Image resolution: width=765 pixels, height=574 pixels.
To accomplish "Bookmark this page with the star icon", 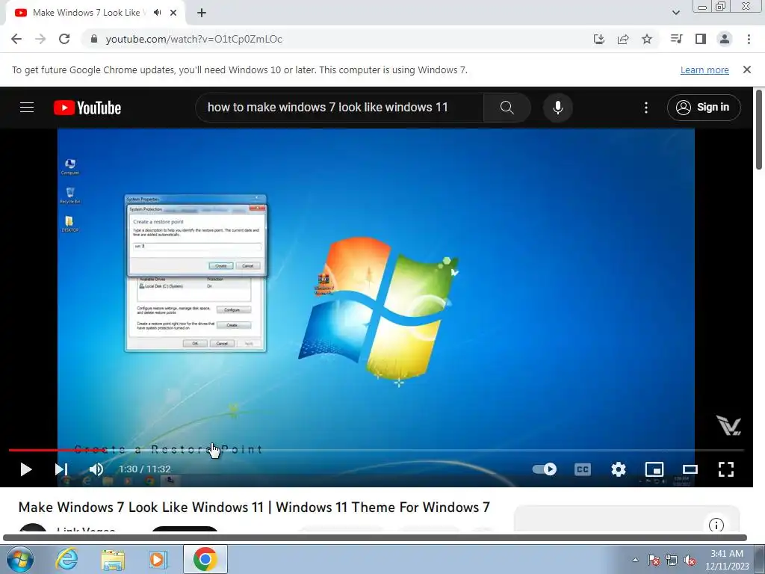I will [x=647, y=39].
